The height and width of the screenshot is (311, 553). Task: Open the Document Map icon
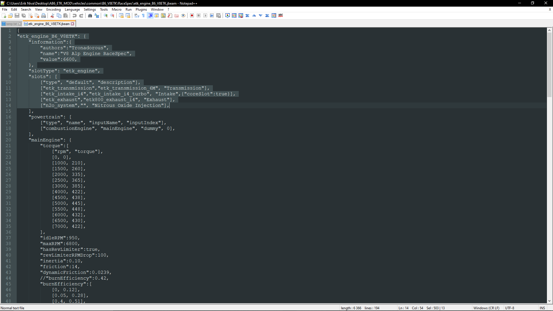click(163, 16)
